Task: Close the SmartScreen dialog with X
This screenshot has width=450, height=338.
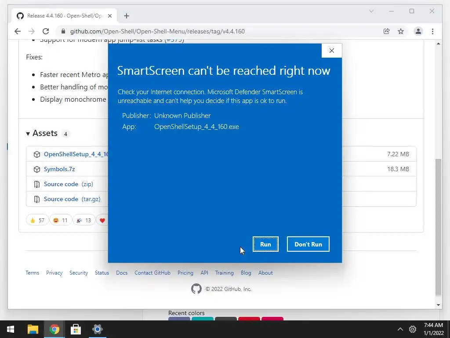Action: (x=331, y=51)
